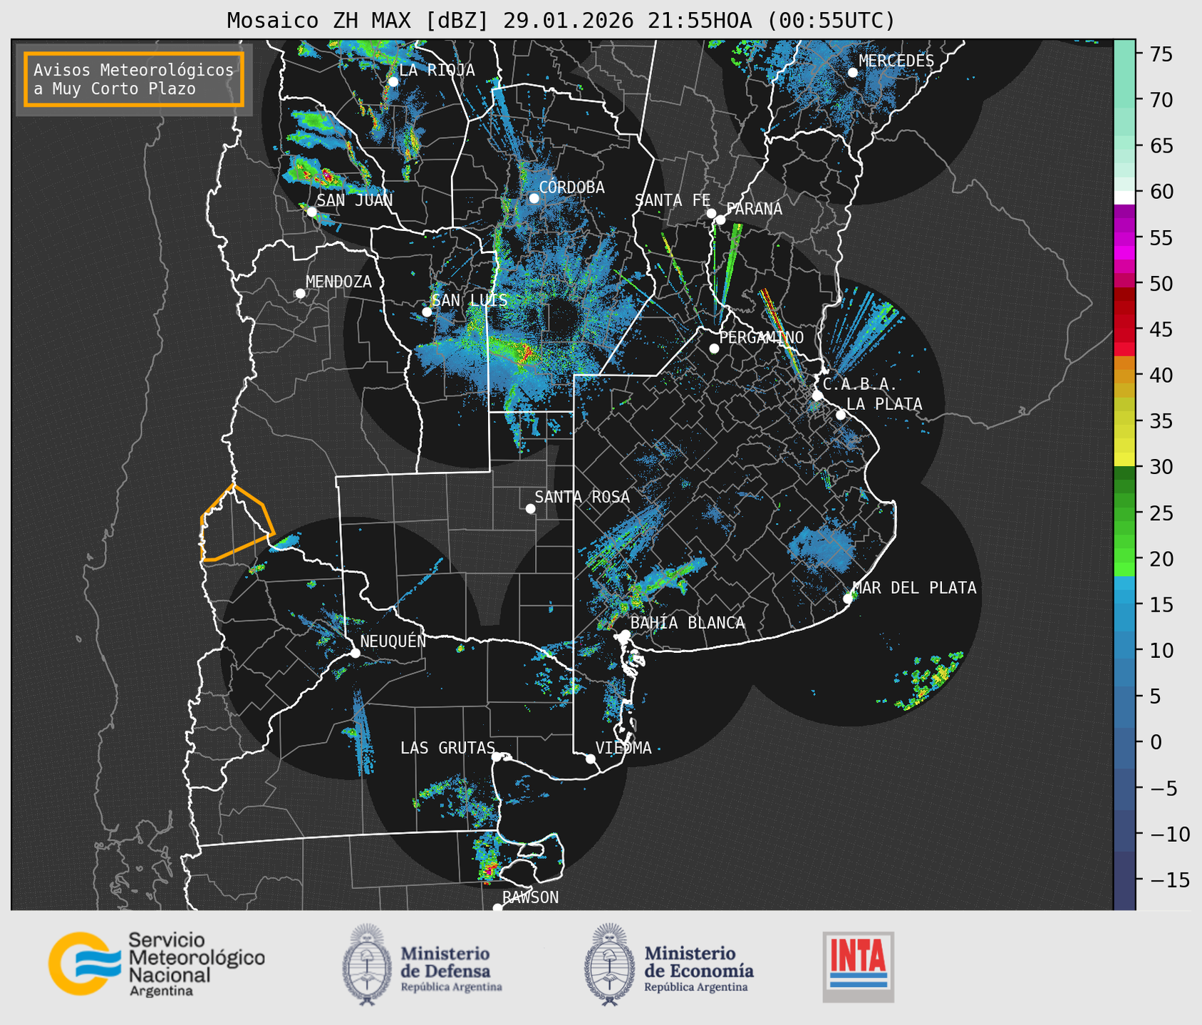
Task: Click the Rawson city marker
Action: (497, 907)
